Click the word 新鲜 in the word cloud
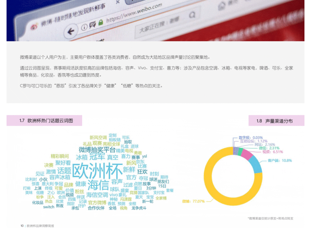 [129, 170]
